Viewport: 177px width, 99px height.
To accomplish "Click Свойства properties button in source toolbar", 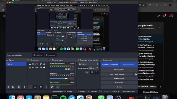I will click(38, 55).
